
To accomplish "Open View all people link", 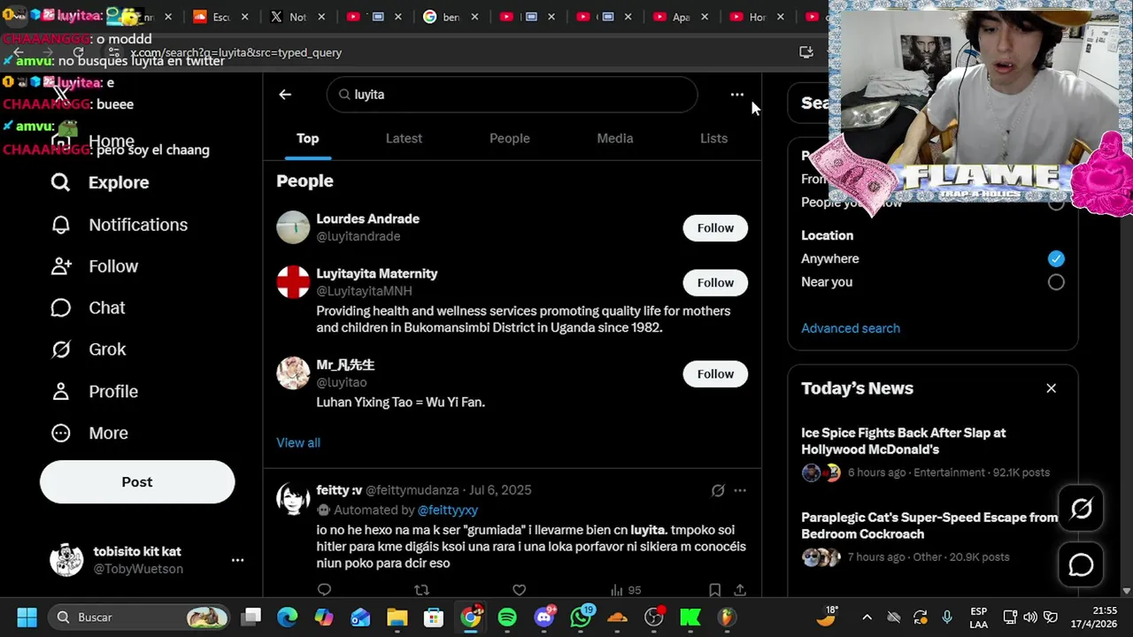I will pos(298,442).
